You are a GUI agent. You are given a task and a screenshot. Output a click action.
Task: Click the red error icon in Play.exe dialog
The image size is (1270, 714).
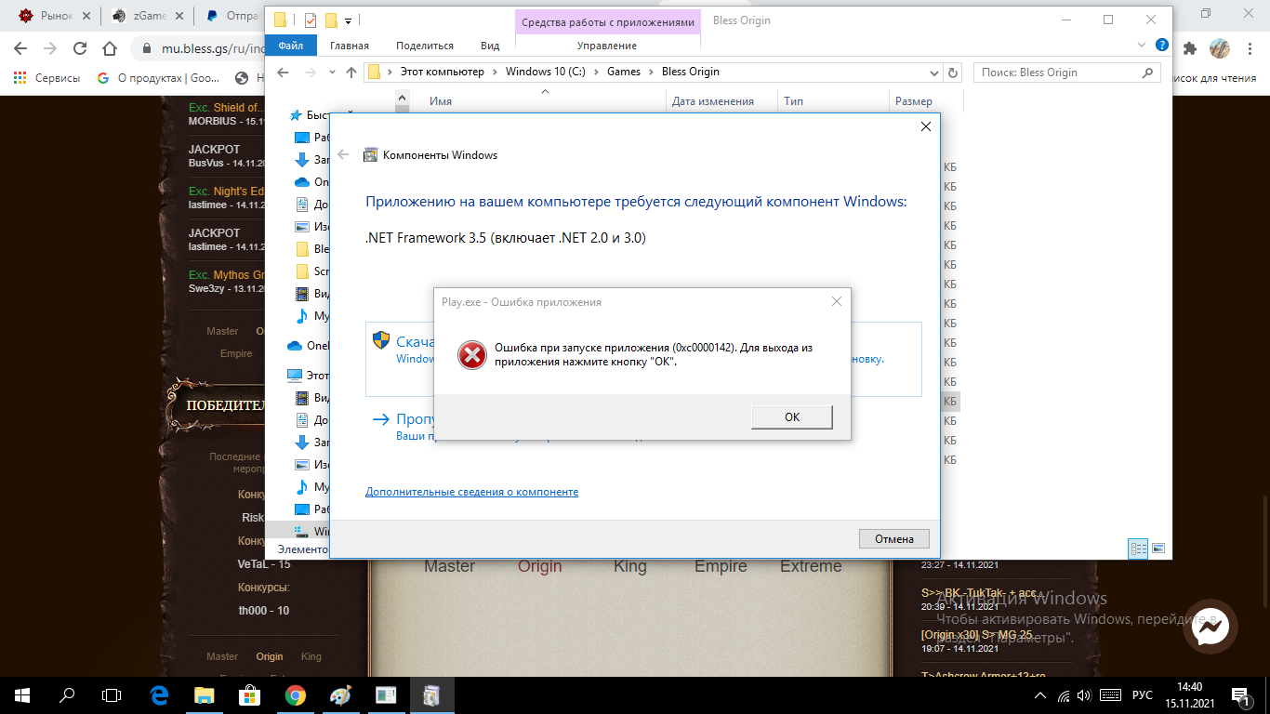click(x=472, y=354)
